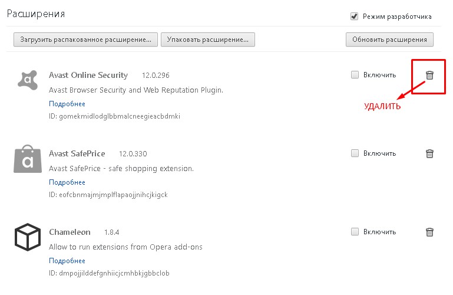Open Подробнее link under Avast Online Security
Screen dimensions: 453x295
pyautogui.click(x=67, y=104)
